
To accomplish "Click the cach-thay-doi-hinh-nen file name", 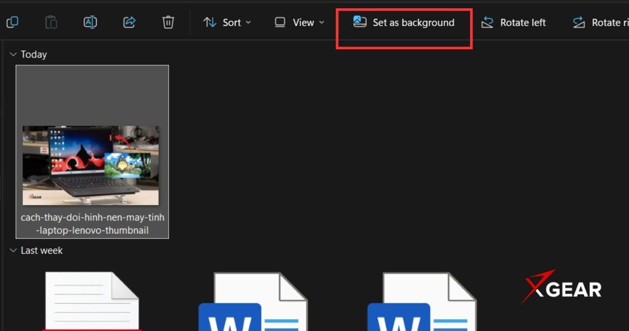I will point(92,224).
